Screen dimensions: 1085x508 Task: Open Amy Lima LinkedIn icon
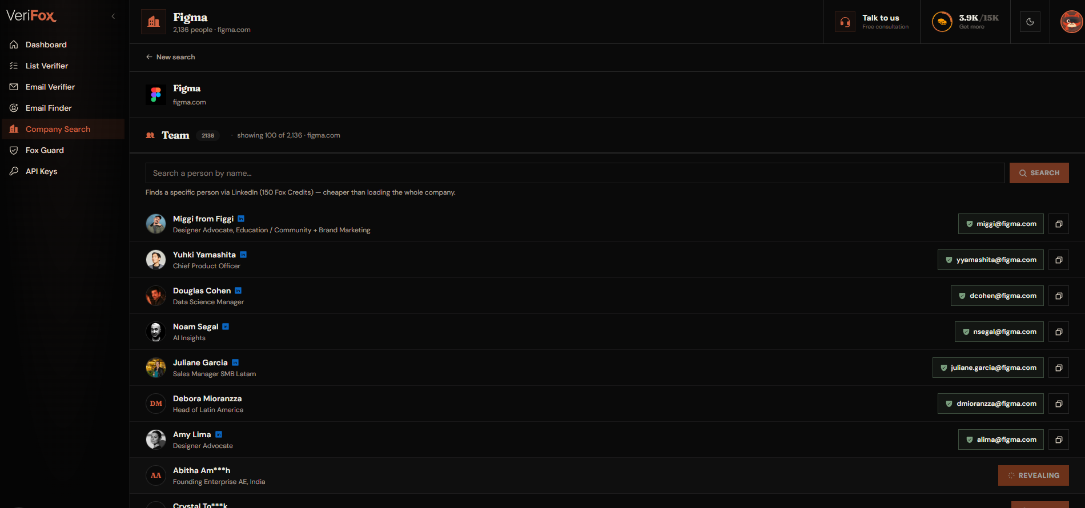219,434
